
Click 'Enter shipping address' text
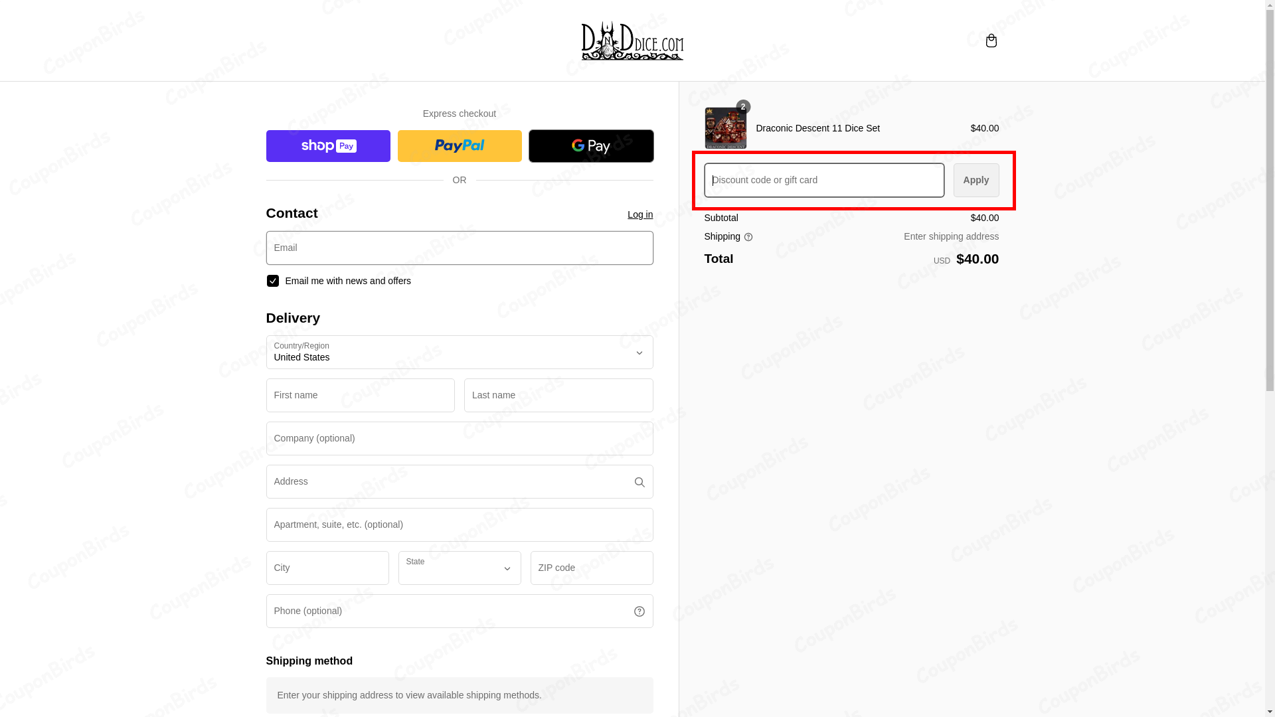[x=951, y=236]
